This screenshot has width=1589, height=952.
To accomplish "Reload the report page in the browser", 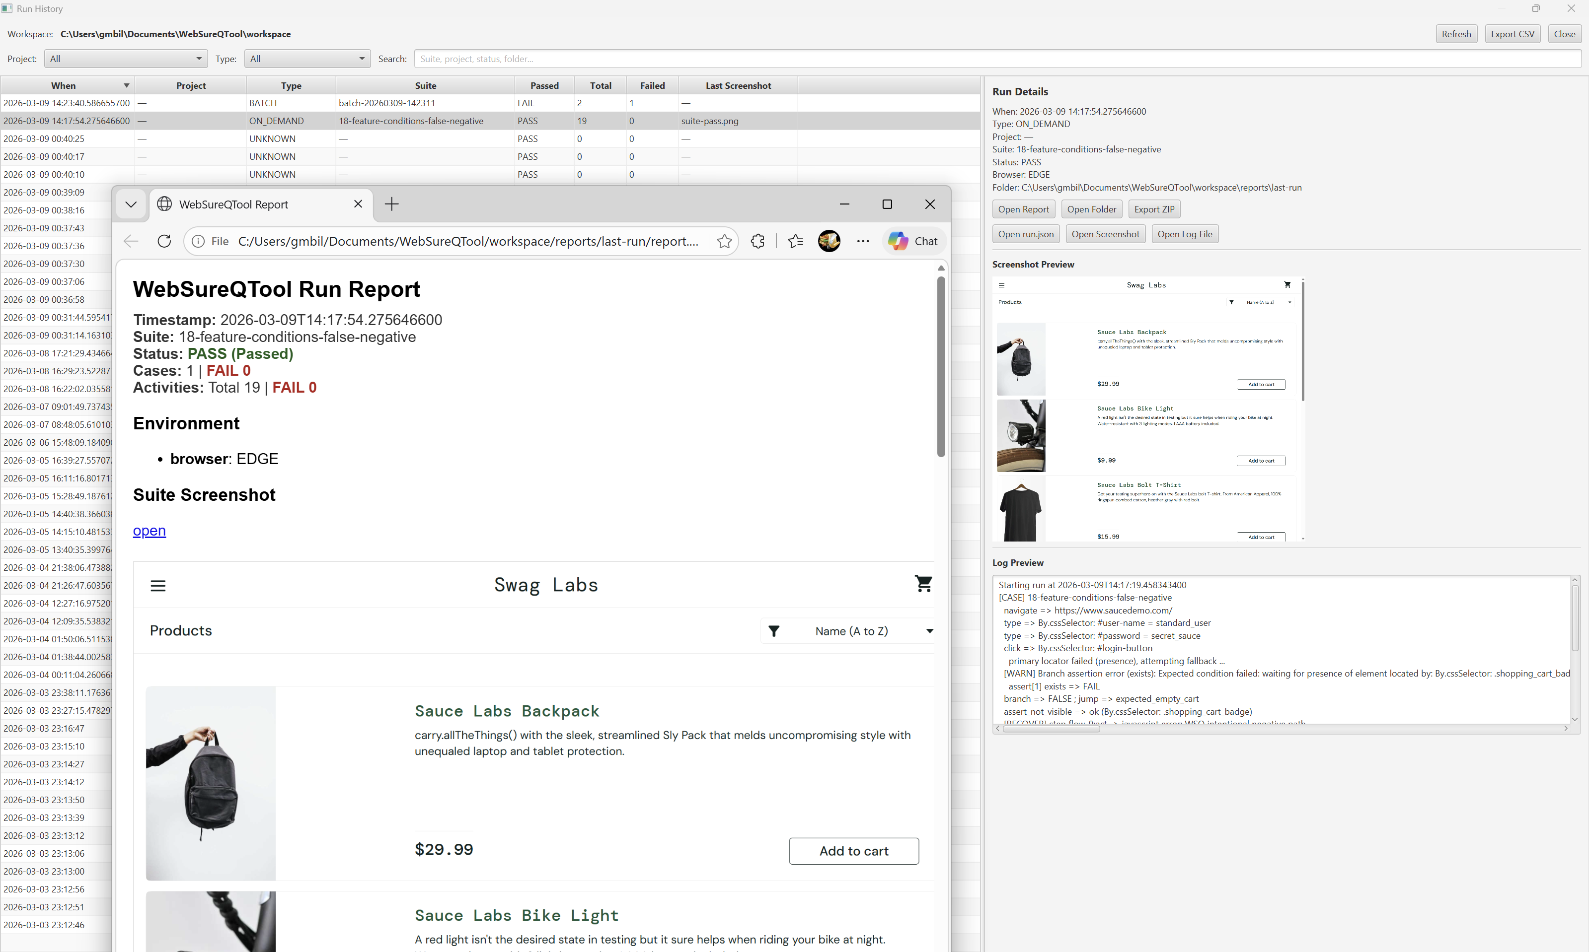I will [x=164, y=241].
